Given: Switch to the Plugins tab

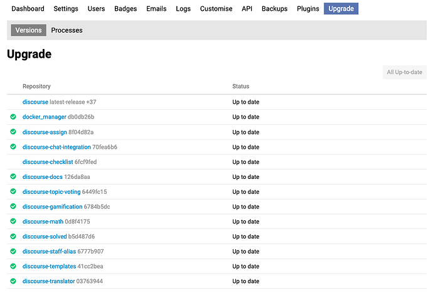Looking at the screenshot, I should click(308, 9).
